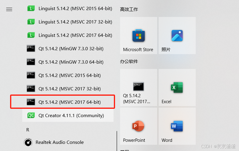Open Qt 5.14.2 (MSVC 2017 64-bit) list entry
This screenshot has height=151, width=239.
(68, 102)
